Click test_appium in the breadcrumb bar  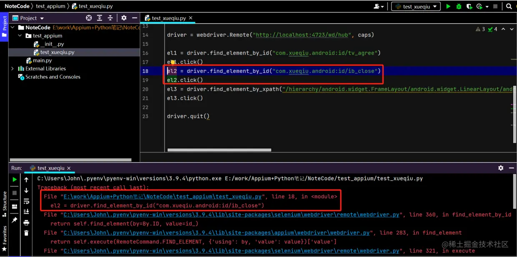[50, 6]
